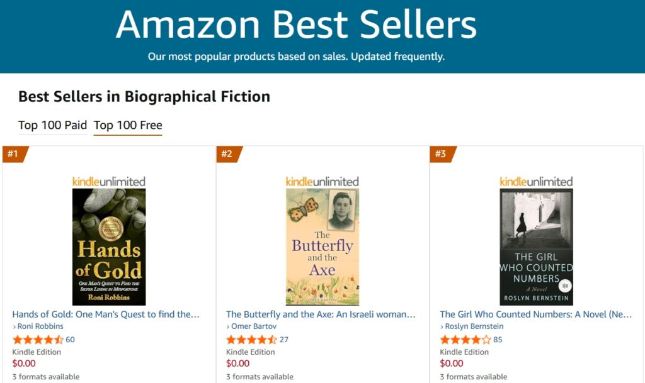Open The Butterfly and the Axe cover
Screen dimensions: 645x383
322,247
